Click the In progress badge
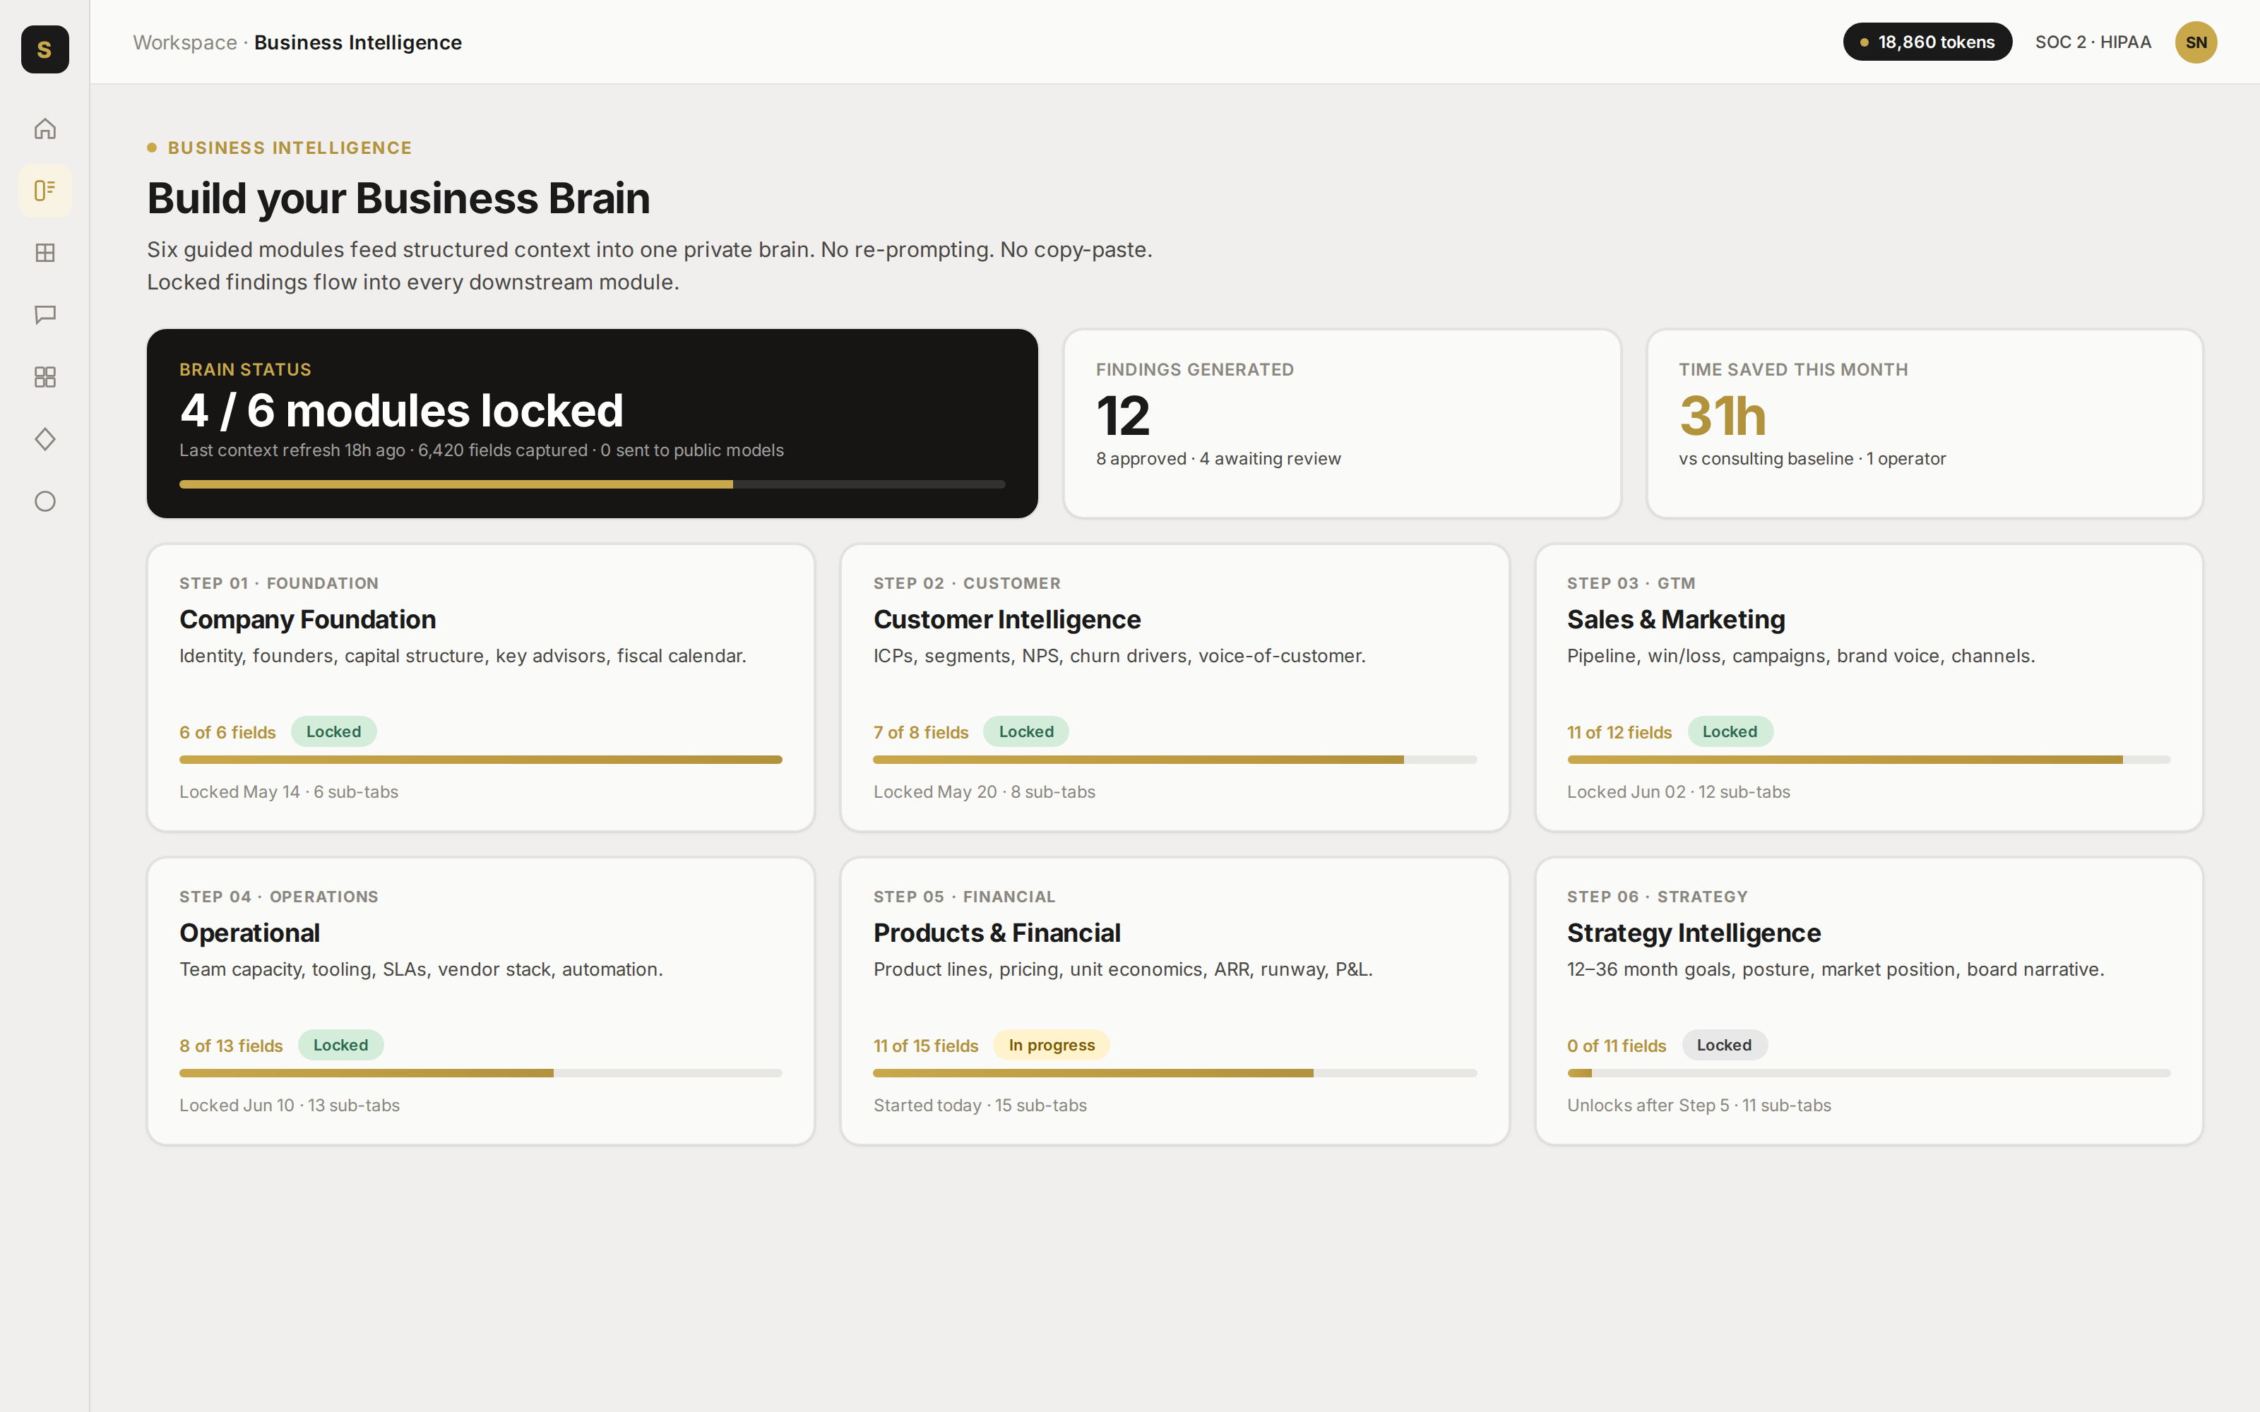 1052,1045
